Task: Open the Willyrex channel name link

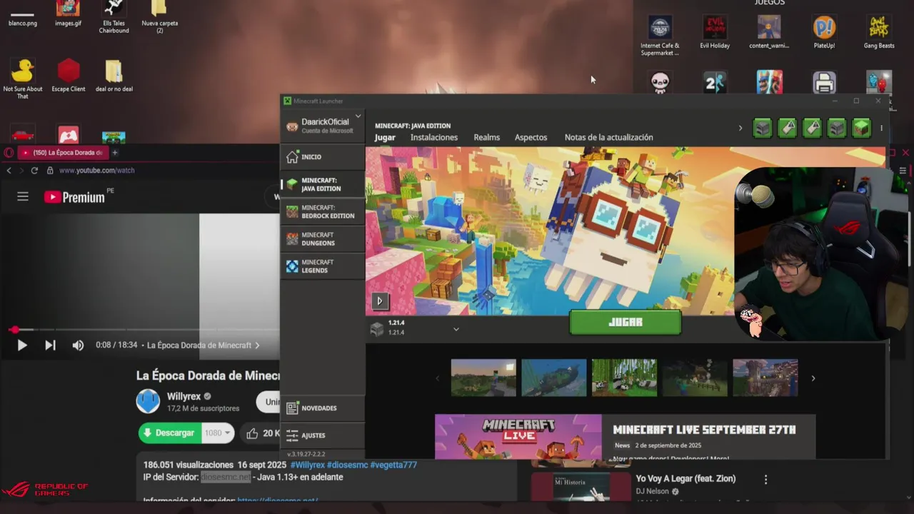Action: 184,396
